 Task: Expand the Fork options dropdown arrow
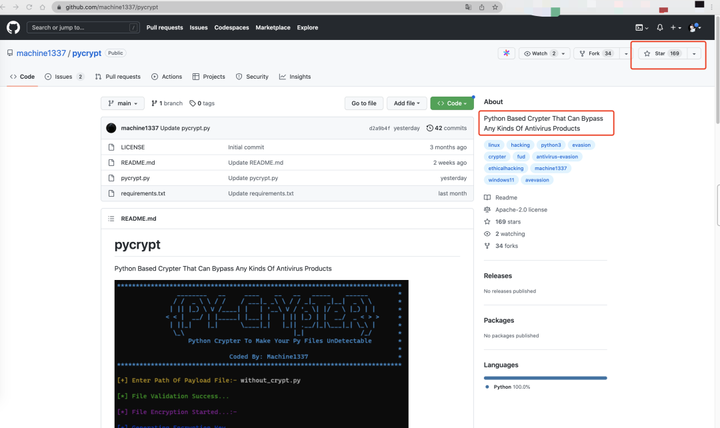tap(626, 53)
